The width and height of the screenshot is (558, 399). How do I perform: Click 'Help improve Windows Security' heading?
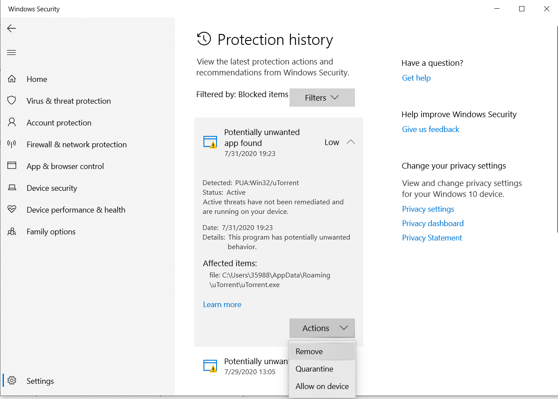point(459,115)
